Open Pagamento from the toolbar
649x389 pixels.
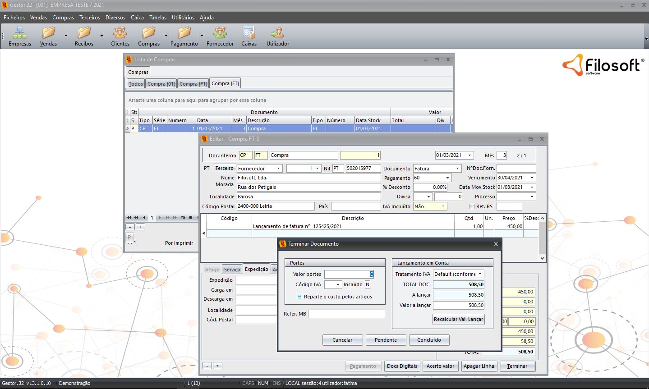[x=184, y=36]
